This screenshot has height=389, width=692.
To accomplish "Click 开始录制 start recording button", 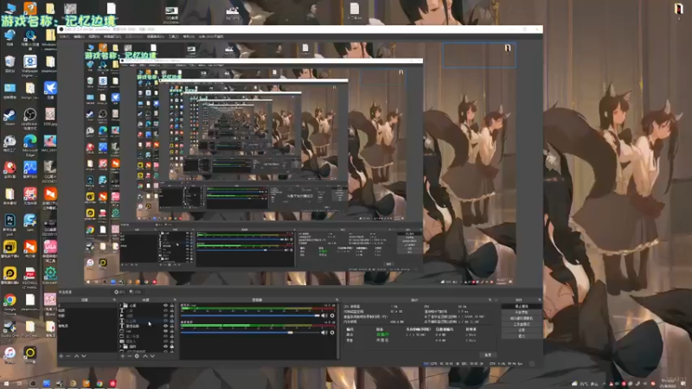I will coord(522,312).
